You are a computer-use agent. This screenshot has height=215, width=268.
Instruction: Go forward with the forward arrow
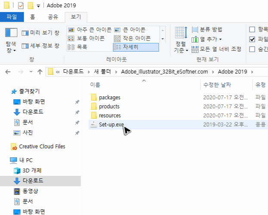click(21, 72)
